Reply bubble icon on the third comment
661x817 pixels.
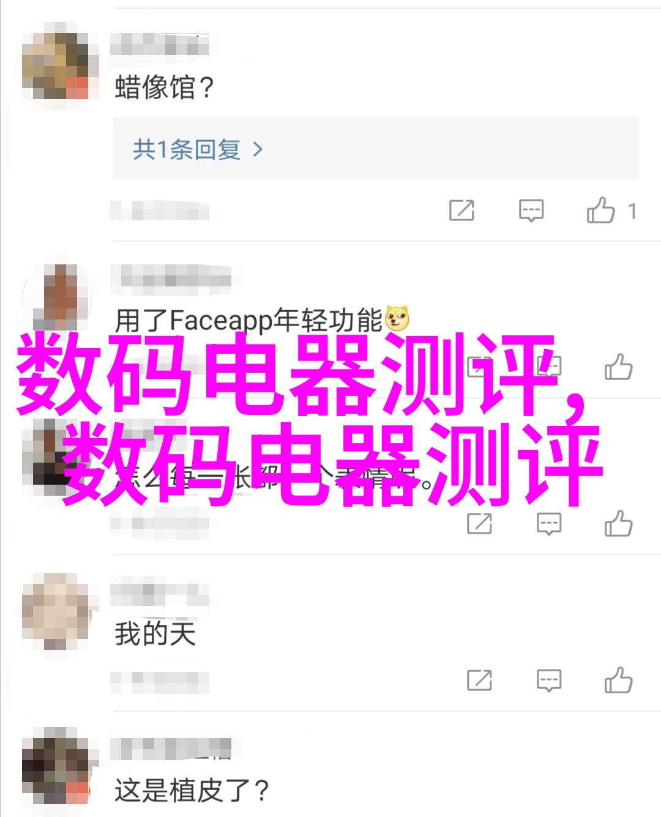(548, 524)
